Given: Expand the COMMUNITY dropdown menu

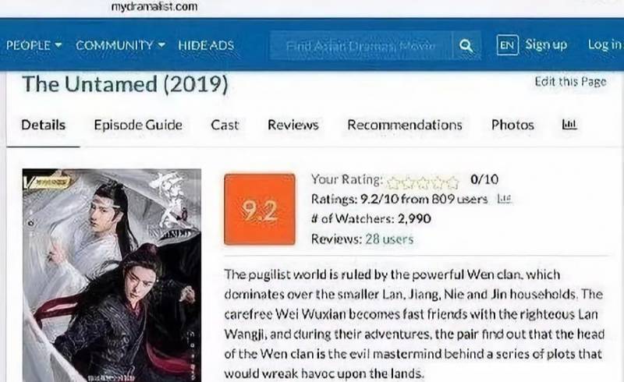Looking at the screenshot, I should click(x=120, y=45).
